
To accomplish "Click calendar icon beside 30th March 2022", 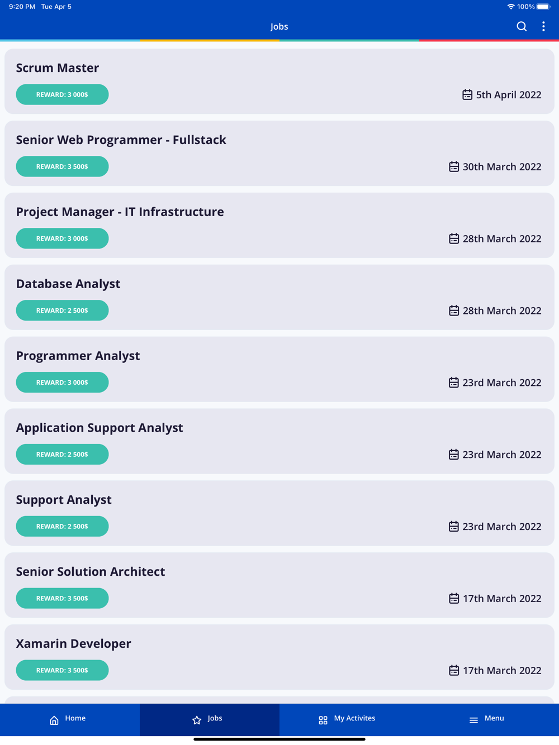I will coord(454,167).
